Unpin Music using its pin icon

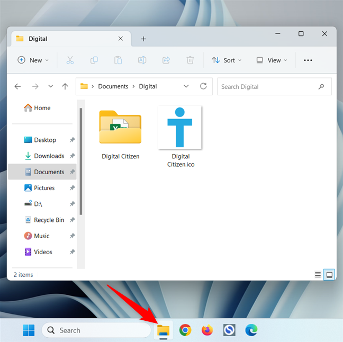tap(72, 236)
